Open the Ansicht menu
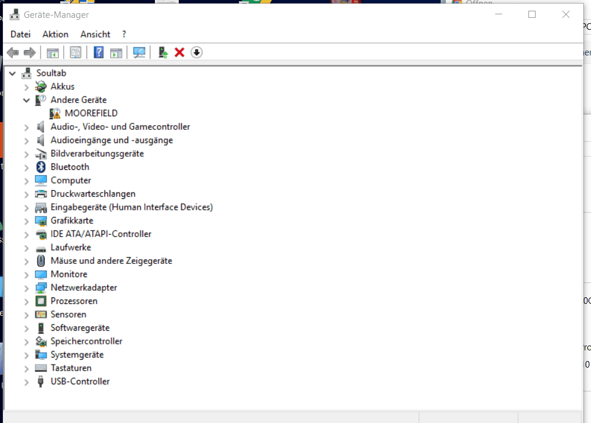 95,35
